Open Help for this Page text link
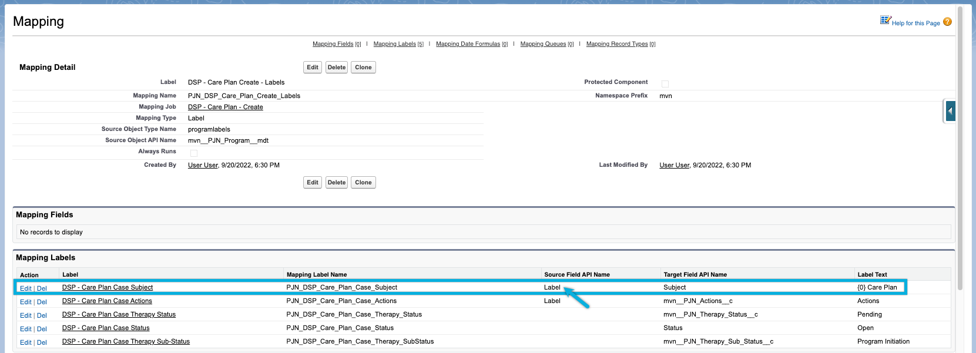Screen dimensions: 976x353 [x=915, y=23]
